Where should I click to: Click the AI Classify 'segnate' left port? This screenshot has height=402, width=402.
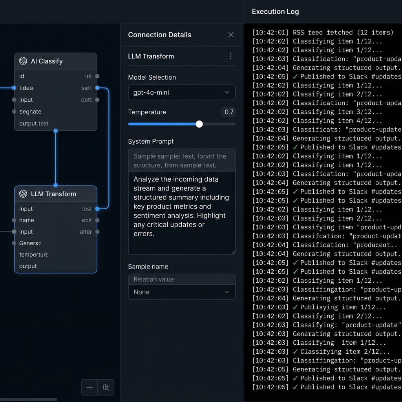pos(14,111)
